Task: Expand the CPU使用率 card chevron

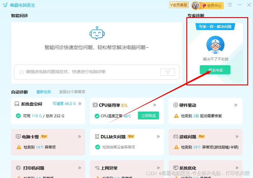Action: [154, 105]
